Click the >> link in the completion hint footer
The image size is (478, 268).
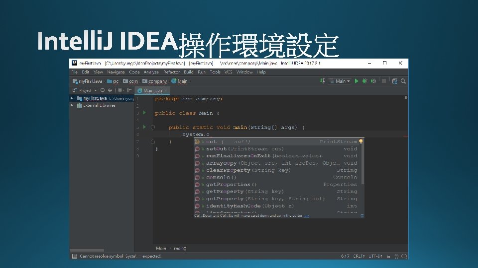coord(307,216)
